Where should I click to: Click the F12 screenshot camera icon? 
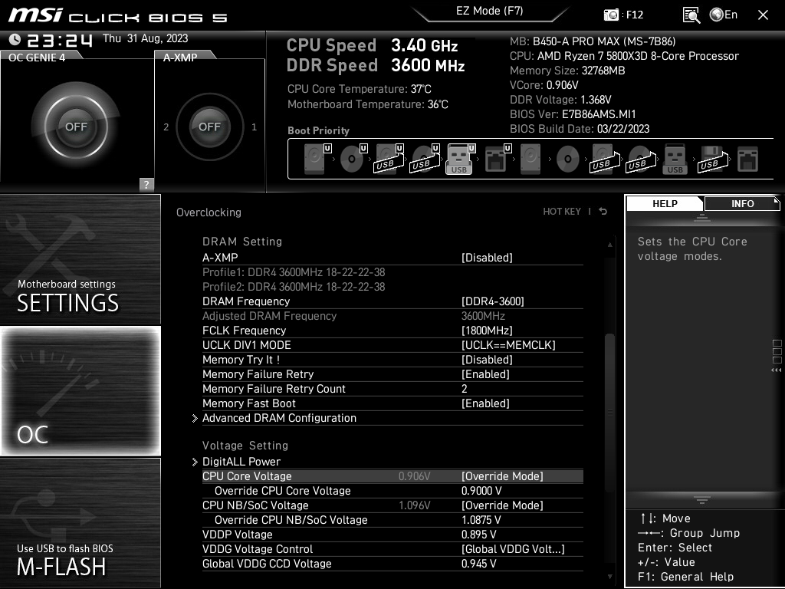point(611,15)
